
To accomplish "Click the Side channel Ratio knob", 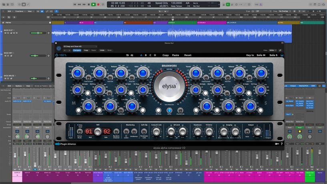I will click(261, 73).
